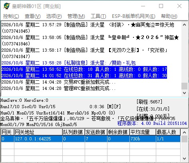The image size is (189, 163).
Task: Select gateway address cell 127.0.0.1:64225
Action: [38, 139]
